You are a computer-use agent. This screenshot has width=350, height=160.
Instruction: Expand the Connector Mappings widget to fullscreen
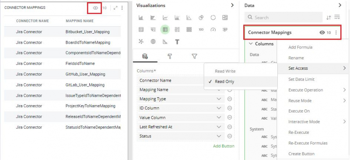pyautogui.click(x=115, y=8)
